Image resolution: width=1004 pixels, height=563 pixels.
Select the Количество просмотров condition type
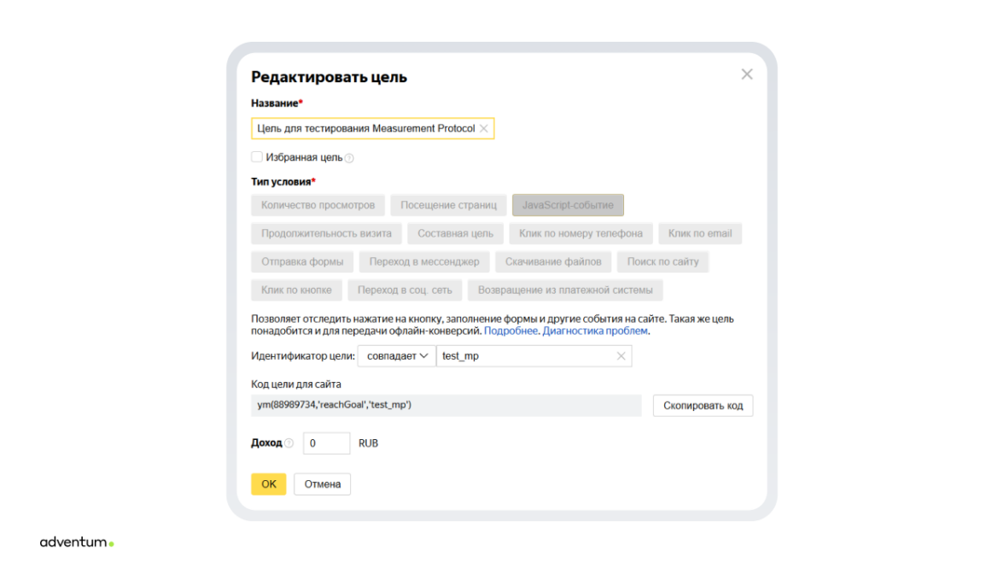(318, 205)
